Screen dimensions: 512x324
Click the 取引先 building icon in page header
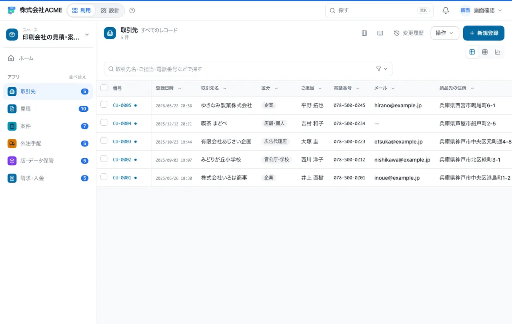click(110, 33)
